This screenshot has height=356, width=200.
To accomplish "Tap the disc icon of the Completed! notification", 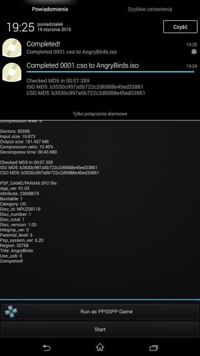I will point(12,48).
